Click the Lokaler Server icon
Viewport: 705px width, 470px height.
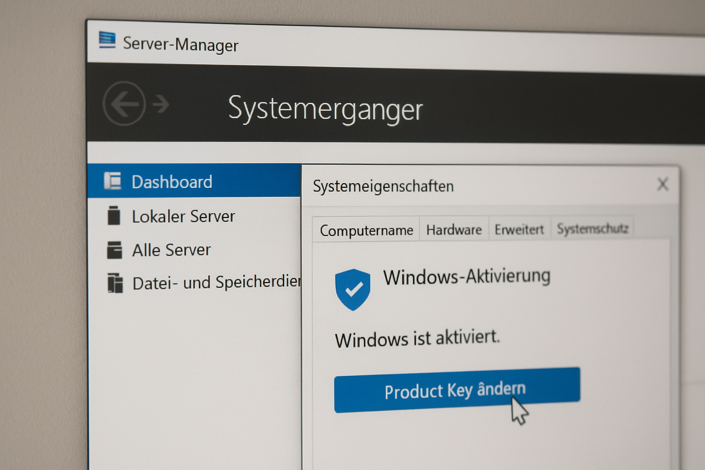tap(114, 216)
